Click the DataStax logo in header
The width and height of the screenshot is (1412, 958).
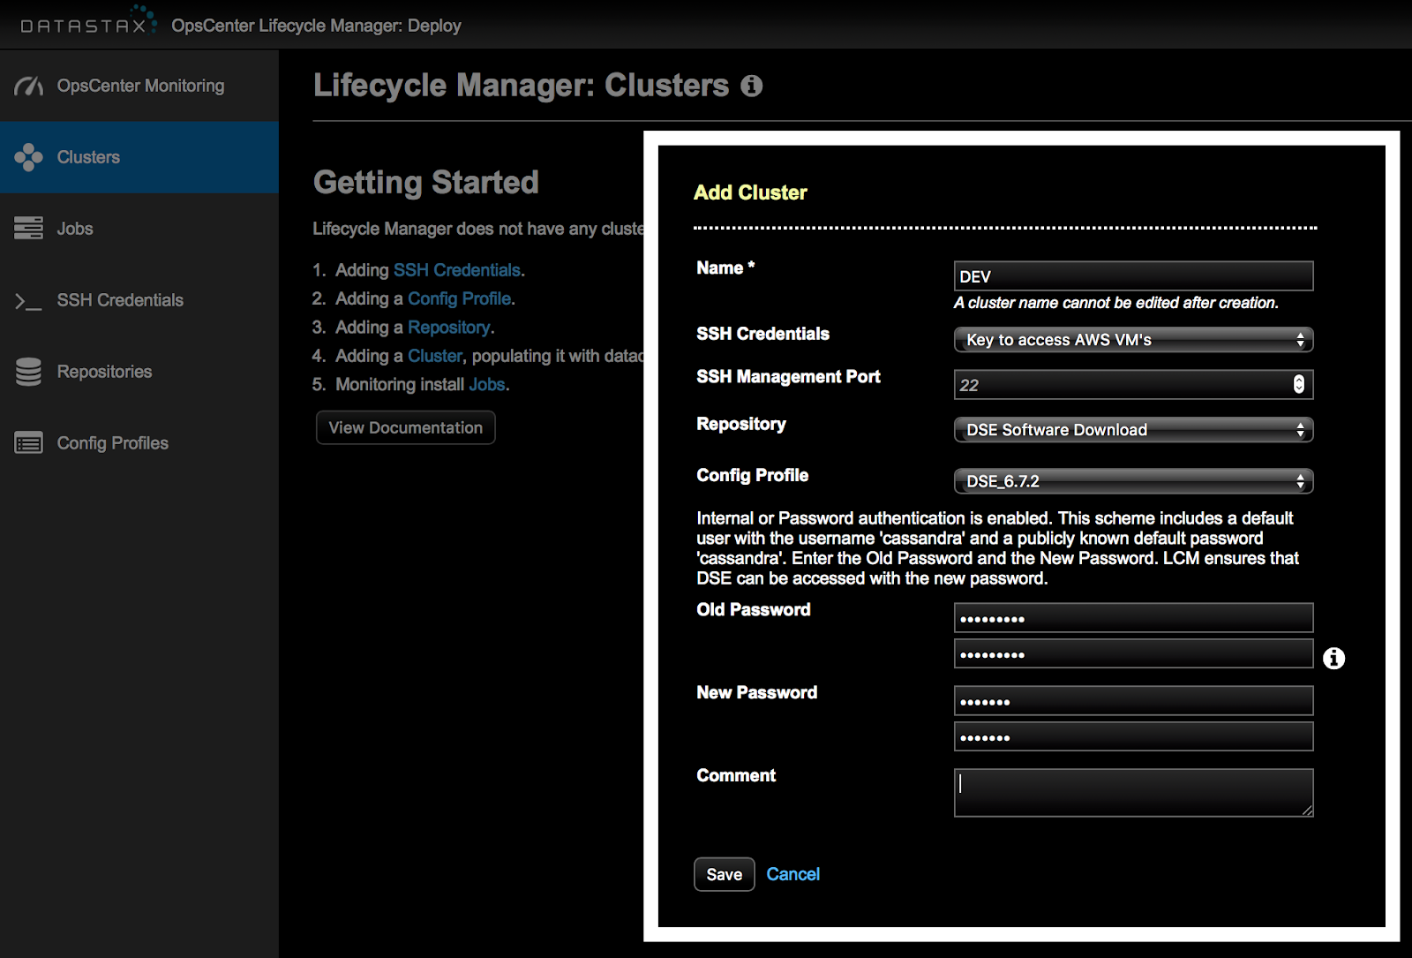89,21
